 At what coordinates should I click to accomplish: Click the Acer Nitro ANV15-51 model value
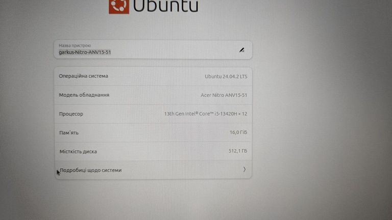click(x=224, y=95)
